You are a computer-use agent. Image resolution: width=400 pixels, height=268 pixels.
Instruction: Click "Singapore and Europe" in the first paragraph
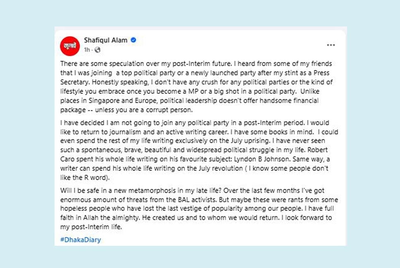(123, 100)
